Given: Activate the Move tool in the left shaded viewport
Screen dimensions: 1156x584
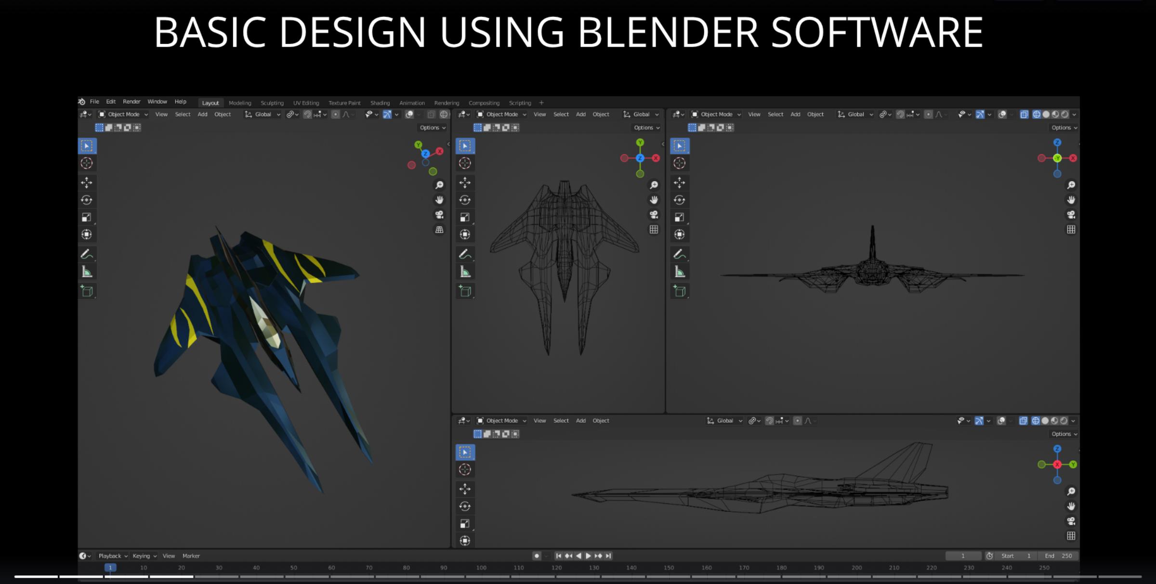Looking at the screenshot, I should pyautogui.click(x=87, y=182).
